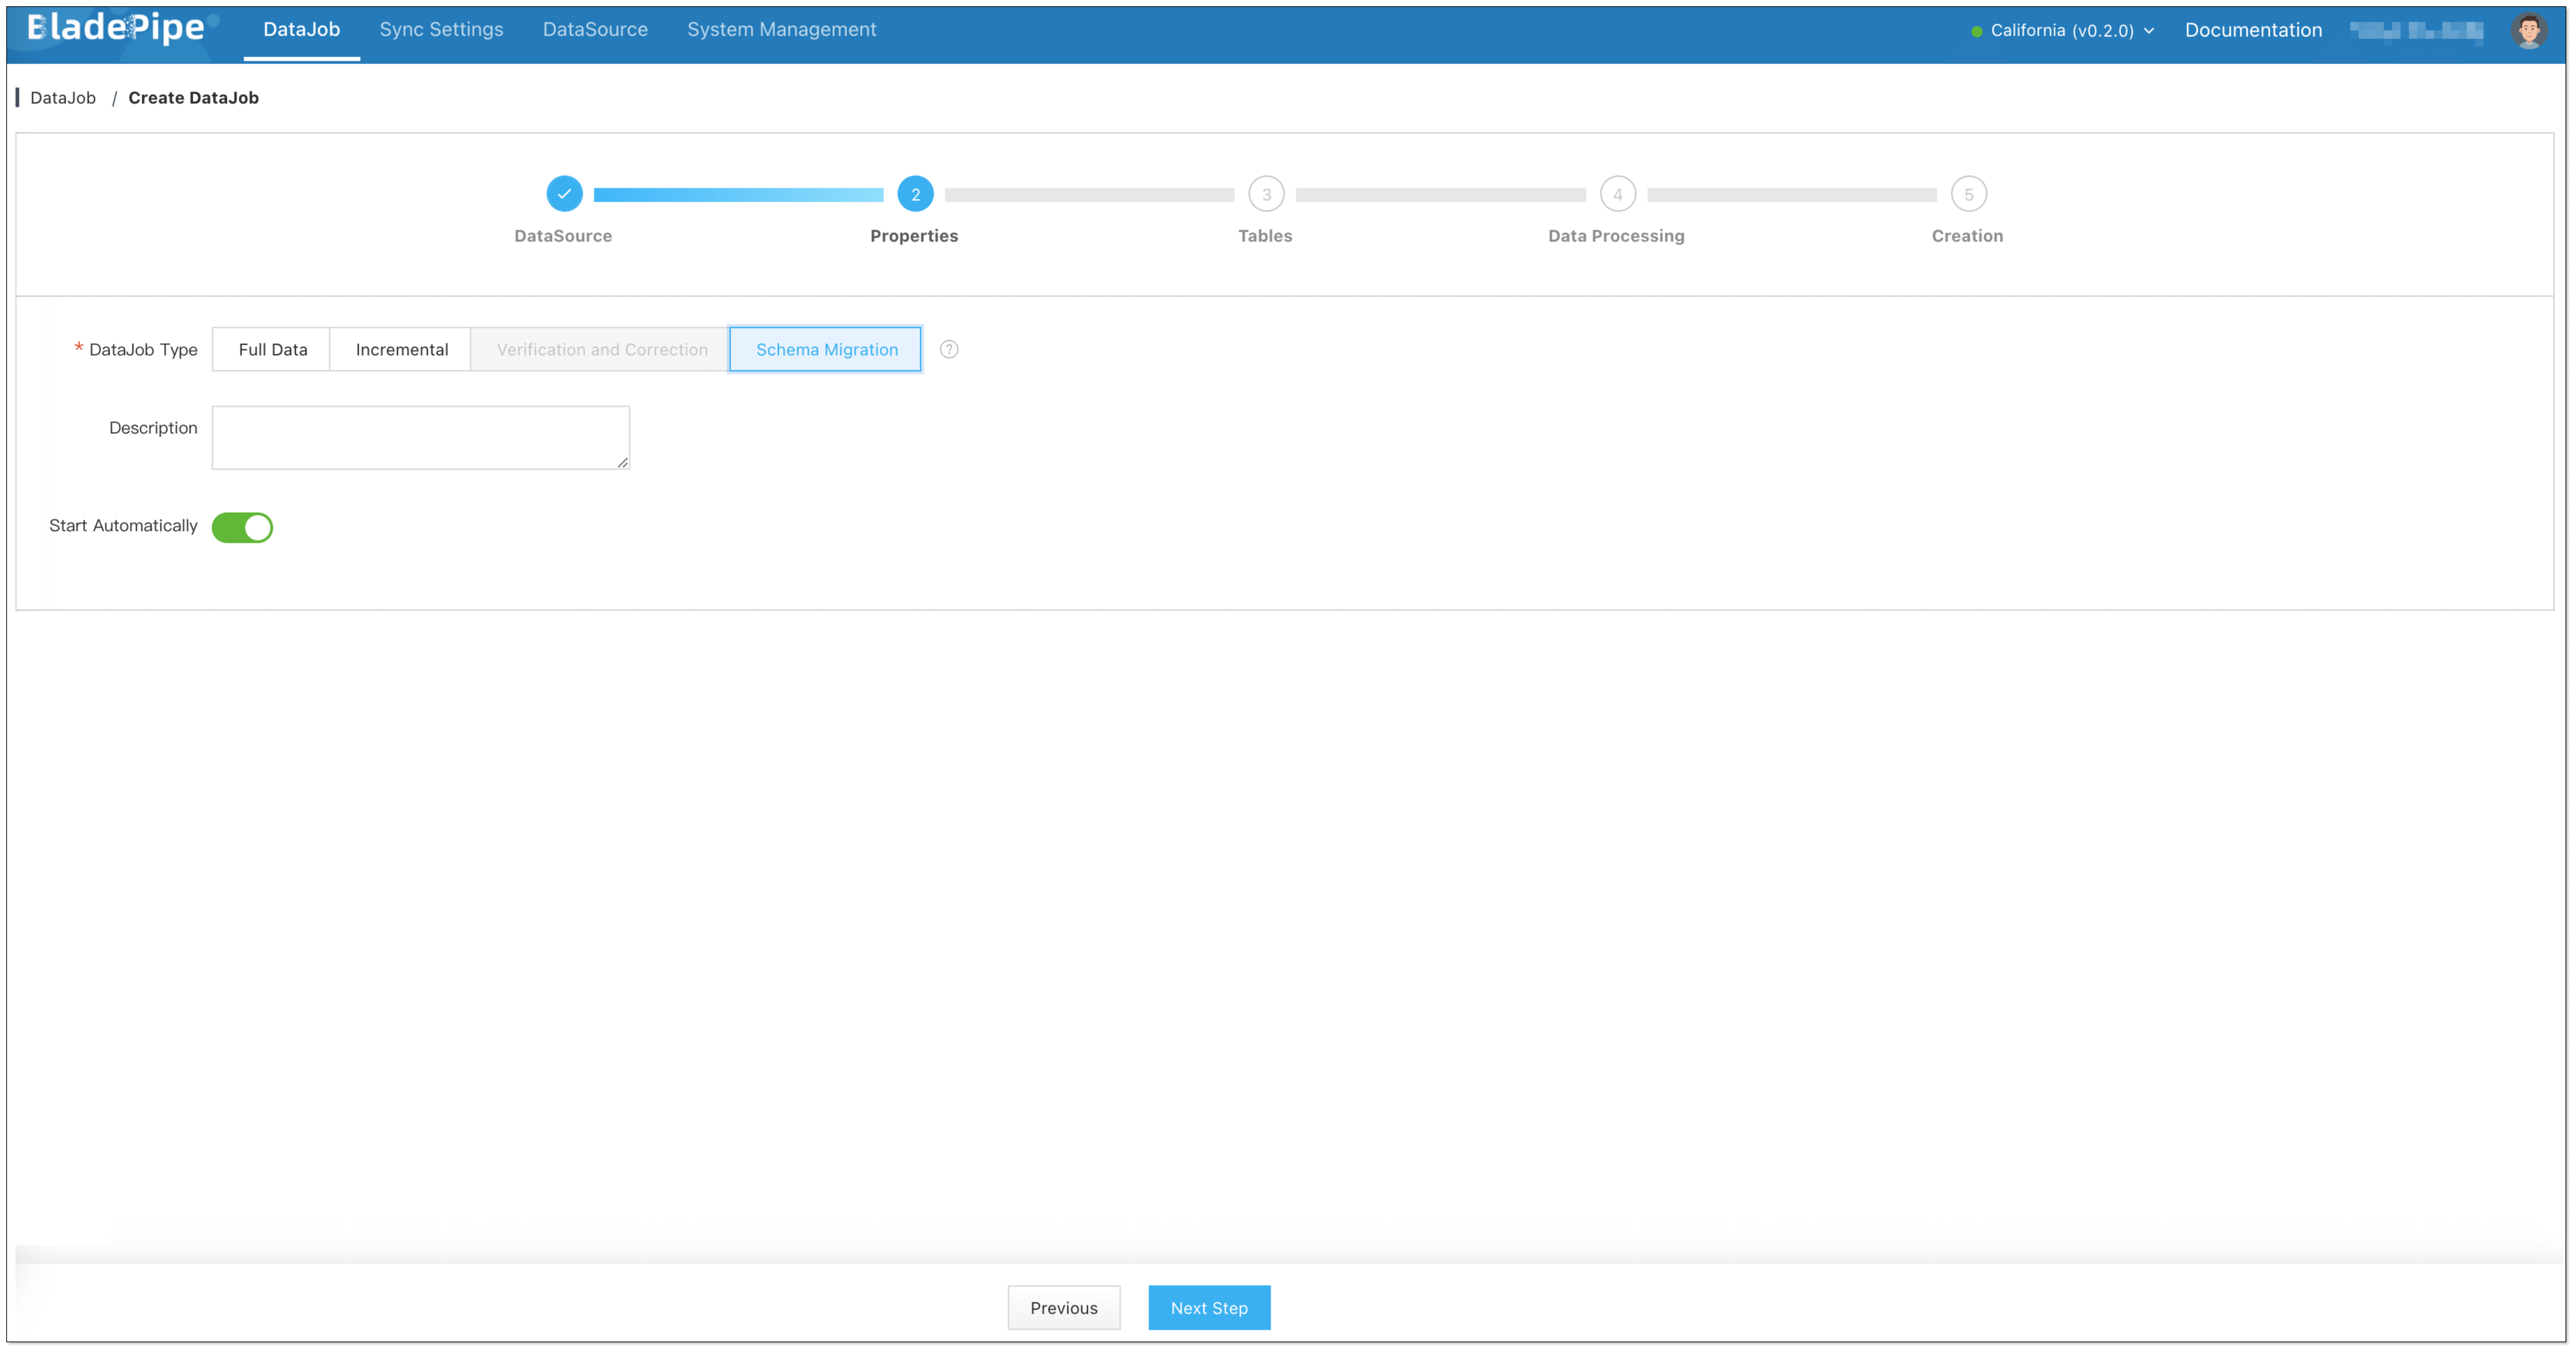Select the Schema Migration job type
2576x1352 pixels.
[826, 349]
